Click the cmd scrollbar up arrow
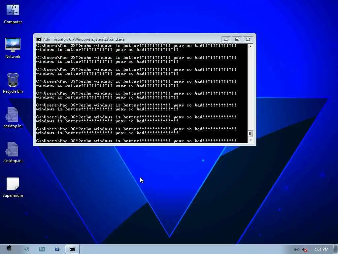Screen dimensions: 338x254 250,46
